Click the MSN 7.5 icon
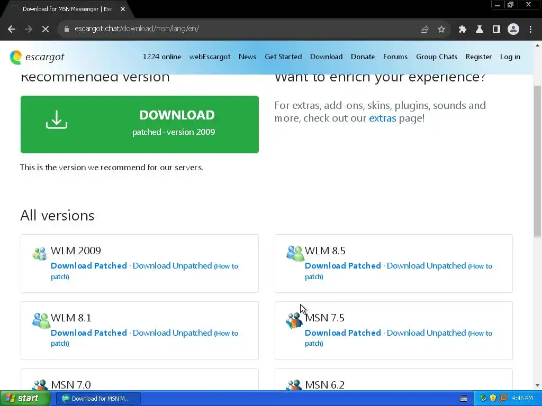This screenshot has height=406, width=542. tap(294, 320)
